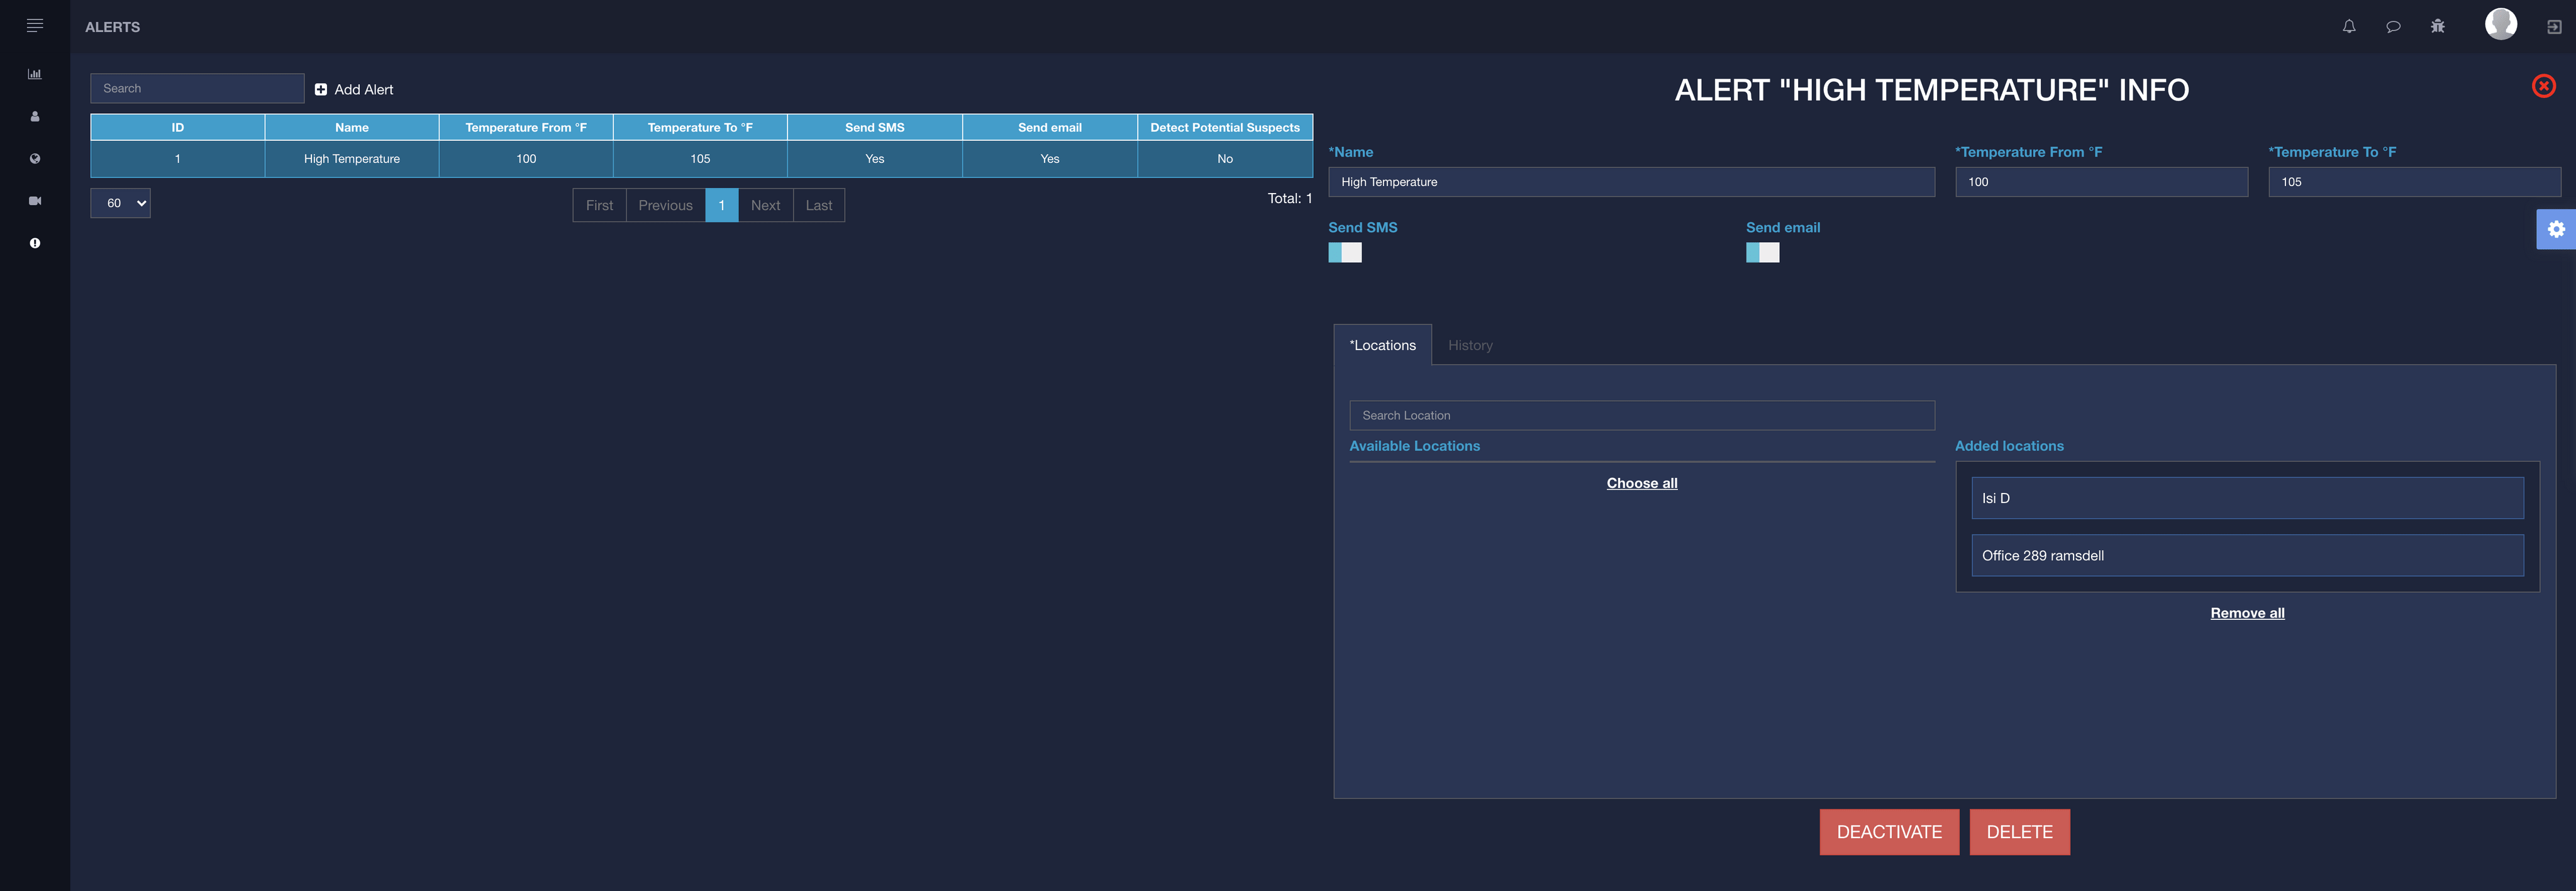The height and width of the screenshot is (891, 2576).
Task: Open the bar chart dashboard sidebar icon
Action: (35, 74)
